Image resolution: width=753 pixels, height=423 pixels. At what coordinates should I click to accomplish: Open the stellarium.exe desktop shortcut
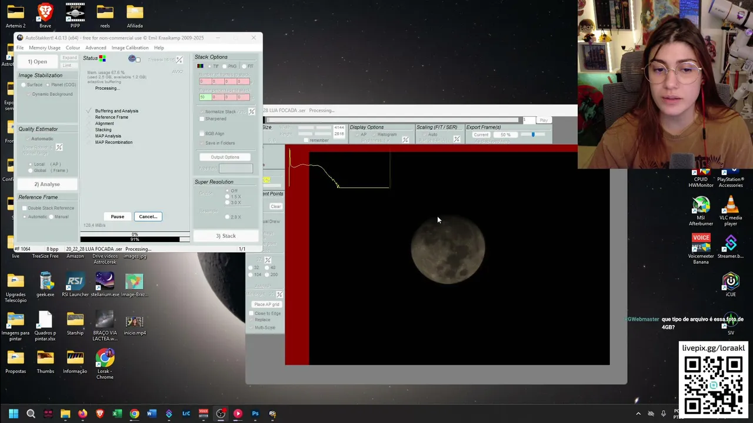pyautogui.click(x=105, y=285)
